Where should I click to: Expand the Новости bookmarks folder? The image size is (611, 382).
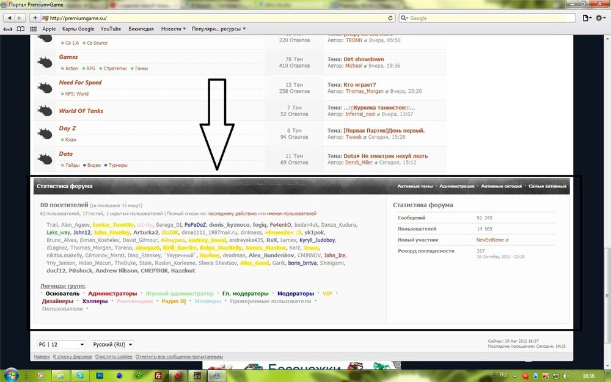174,29
